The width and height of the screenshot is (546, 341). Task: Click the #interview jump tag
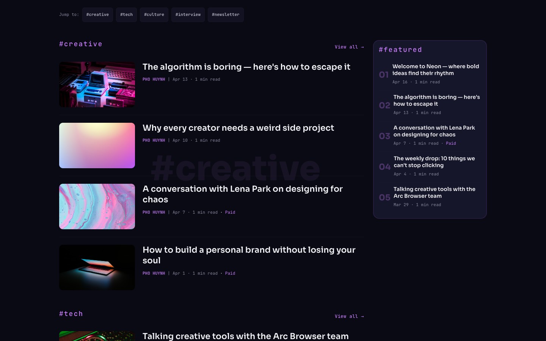coord(188,14)
